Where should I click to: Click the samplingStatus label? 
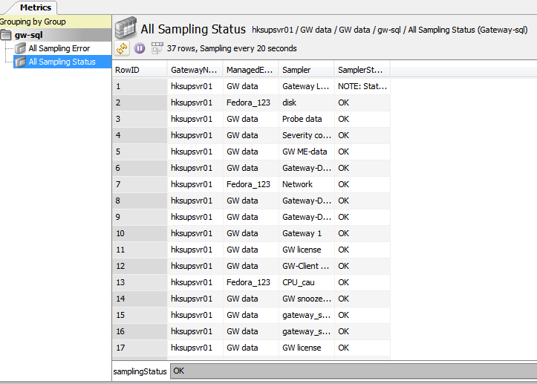point(140,371)
